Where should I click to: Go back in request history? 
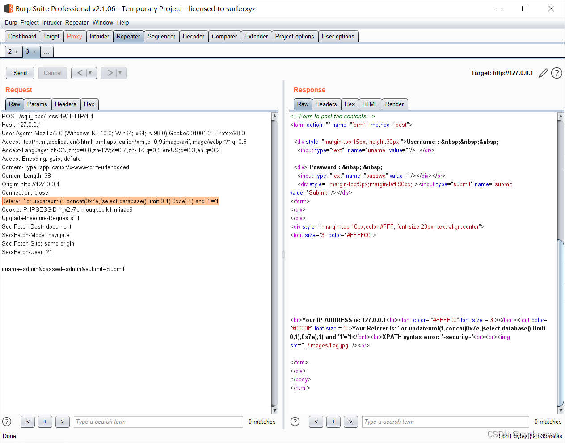click(80, 73)
